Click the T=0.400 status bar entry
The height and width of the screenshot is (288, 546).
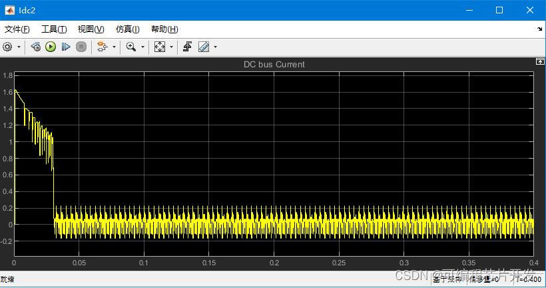click(x=529, y=279)
